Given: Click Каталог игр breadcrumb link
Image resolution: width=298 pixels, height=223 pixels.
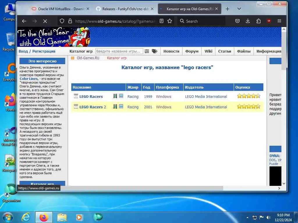Looking at the screenshot, I should coord(117,58).
